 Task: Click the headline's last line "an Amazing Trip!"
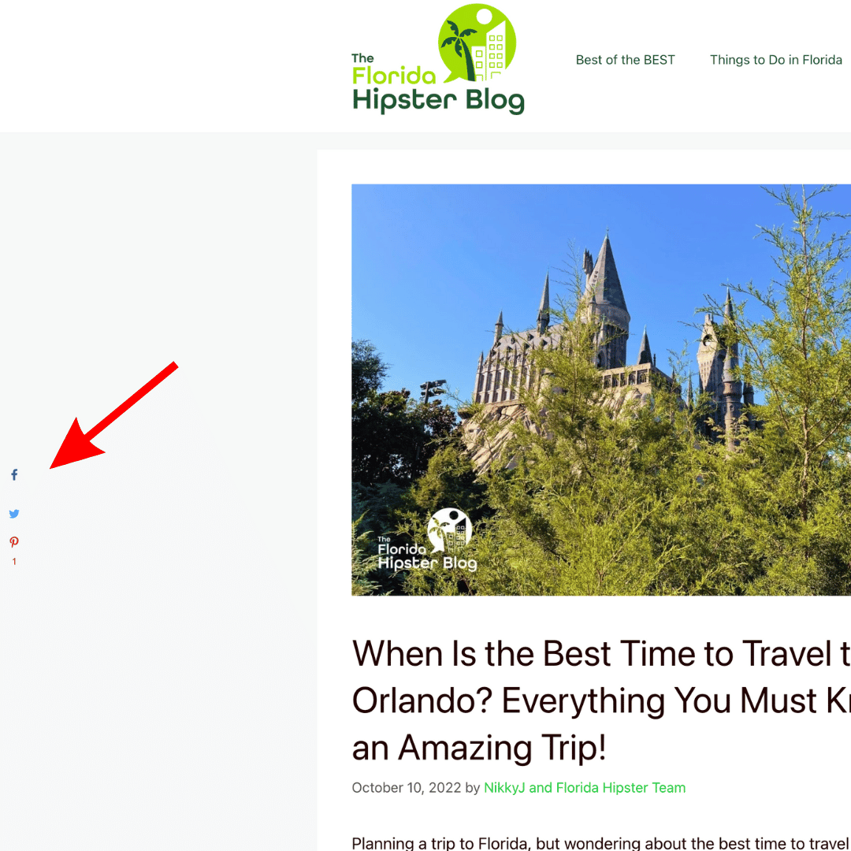click(479, 747)
